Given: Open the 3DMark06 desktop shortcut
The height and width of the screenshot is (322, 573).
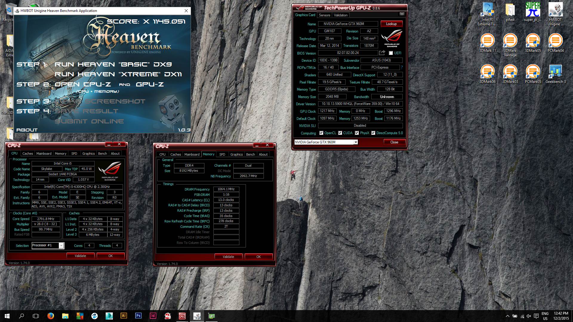Looking at the screenshot, I should [487, 74].
